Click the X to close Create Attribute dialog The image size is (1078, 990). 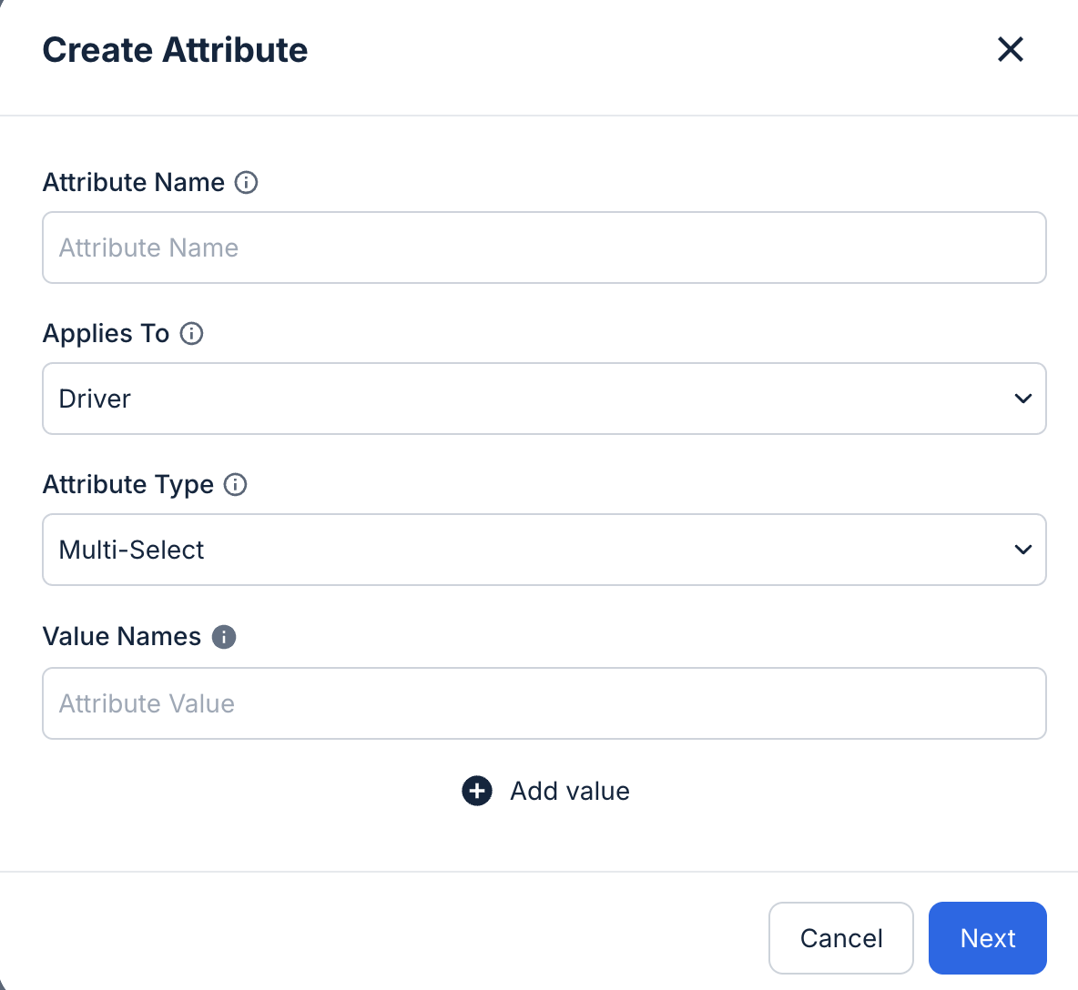(x=1011, y=50)
